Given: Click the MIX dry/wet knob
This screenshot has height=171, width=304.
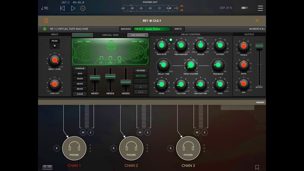Looking at the screenshot, I should pos(244,84).
